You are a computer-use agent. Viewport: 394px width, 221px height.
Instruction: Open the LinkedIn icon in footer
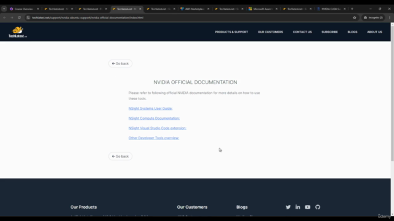pos(298,207)
